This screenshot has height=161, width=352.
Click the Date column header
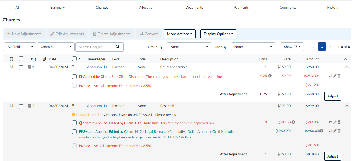coord(52,59)
